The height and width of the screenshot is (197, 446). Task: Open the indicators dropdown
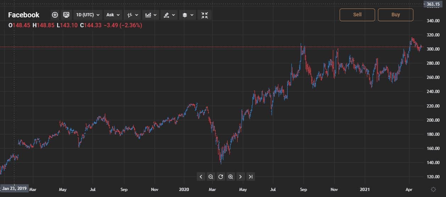pyautogui.click(x=151, y=15)
